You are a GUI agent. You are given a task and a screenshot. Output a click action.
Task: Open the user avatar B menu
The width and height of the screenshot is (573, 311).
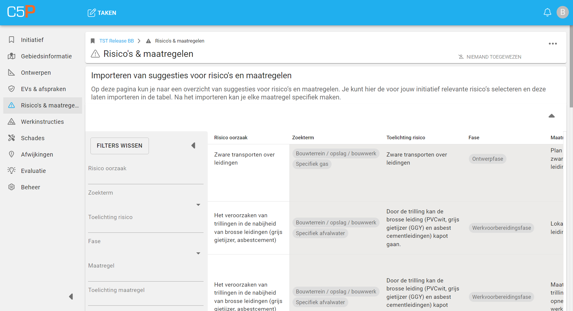point(562,12)
